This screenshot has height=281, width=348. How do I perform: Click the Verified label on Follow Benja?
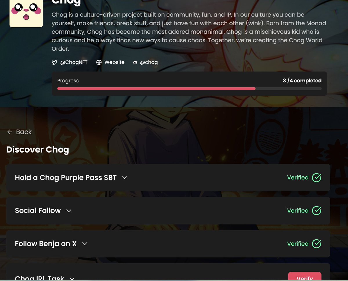(x=298, y=244)
